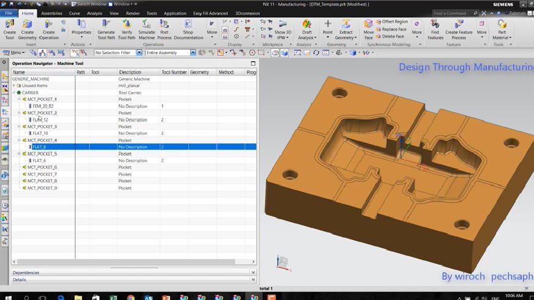The image size is (534, 300).
Task: Click the navigator horizontal scrollbar
Action: click(x=126, y=261)
